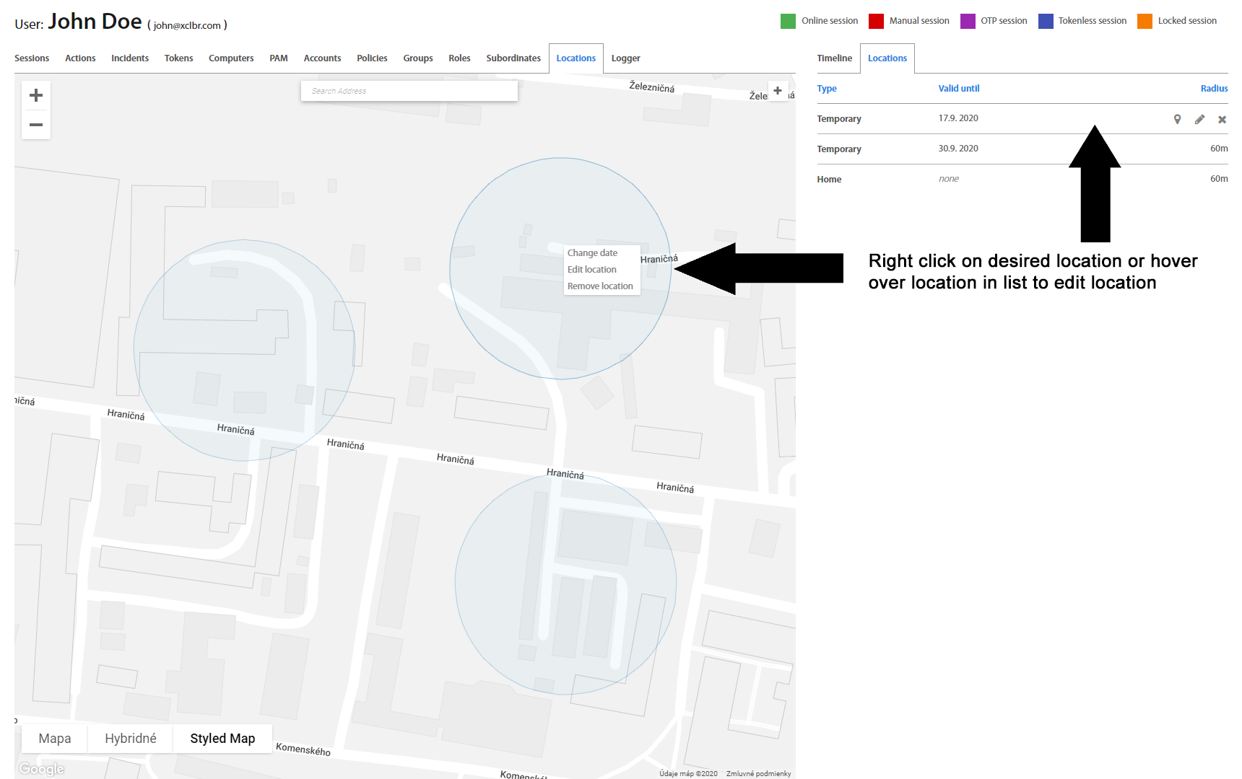Screen dimensions: 1242x779
Task: Open the Sessions tab
Action: (32, 58)
